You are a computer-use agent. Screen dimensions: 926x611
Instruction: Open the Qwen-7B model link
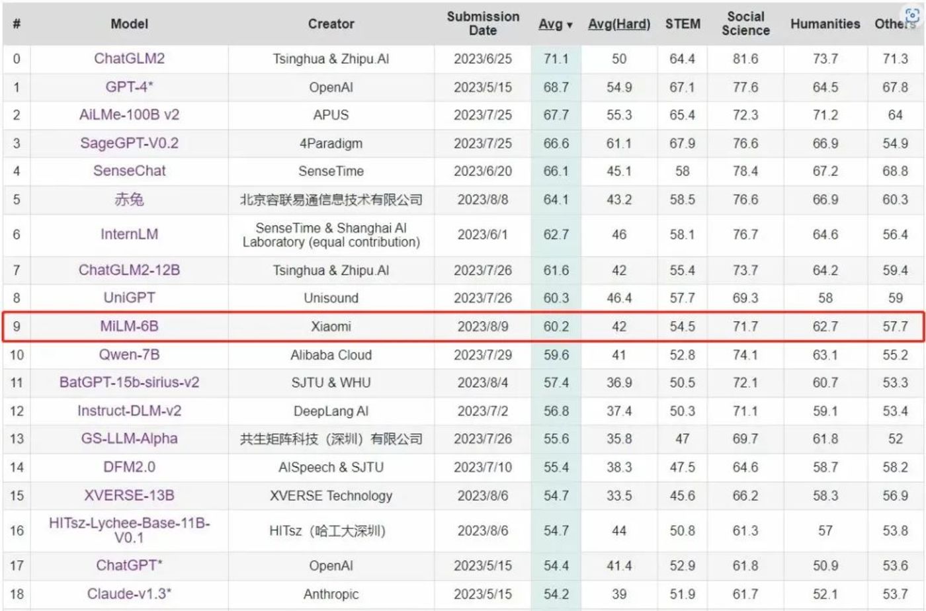point(129,354)
